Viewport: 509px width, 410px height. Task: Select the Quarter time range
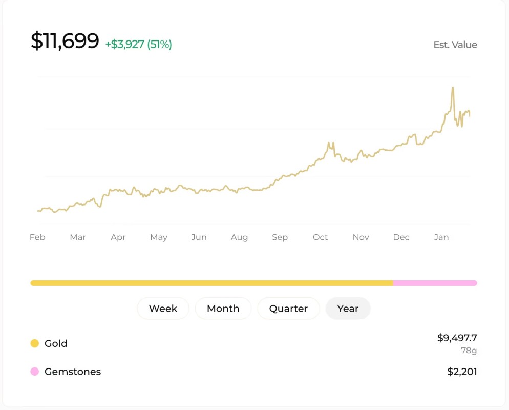tap(288, 309)
